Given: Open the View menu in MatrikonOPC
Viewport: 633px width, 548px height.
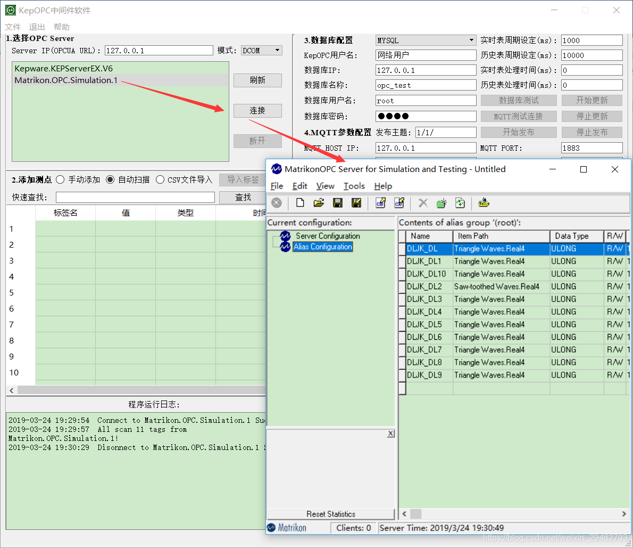Looking at the screenshot, I should (326, 186).
